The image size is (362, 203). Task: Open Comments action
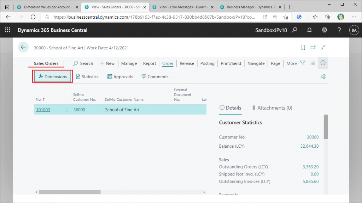[x=155, y=76]
